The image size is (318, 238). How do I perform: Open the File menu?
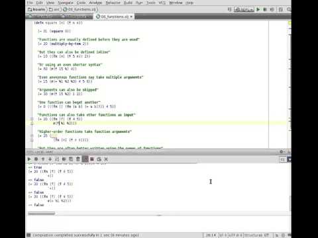click(30, 3)
